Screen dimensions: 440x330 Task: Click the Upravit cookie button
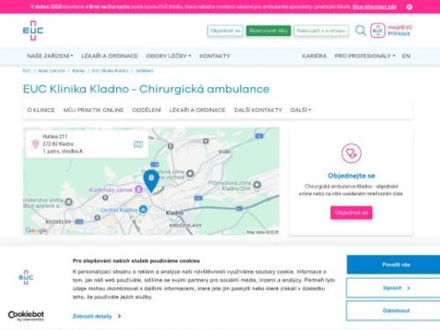396,288
